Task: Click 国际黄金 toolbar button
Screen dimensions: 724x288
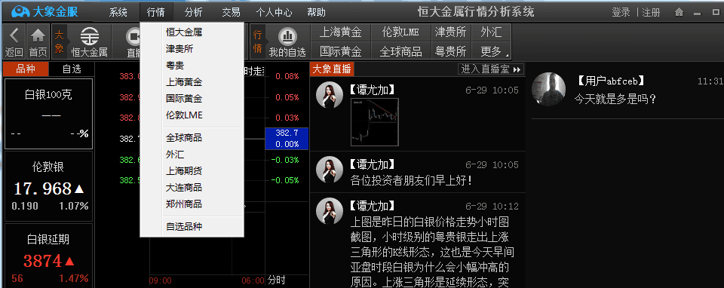Action: click(340, 51)
